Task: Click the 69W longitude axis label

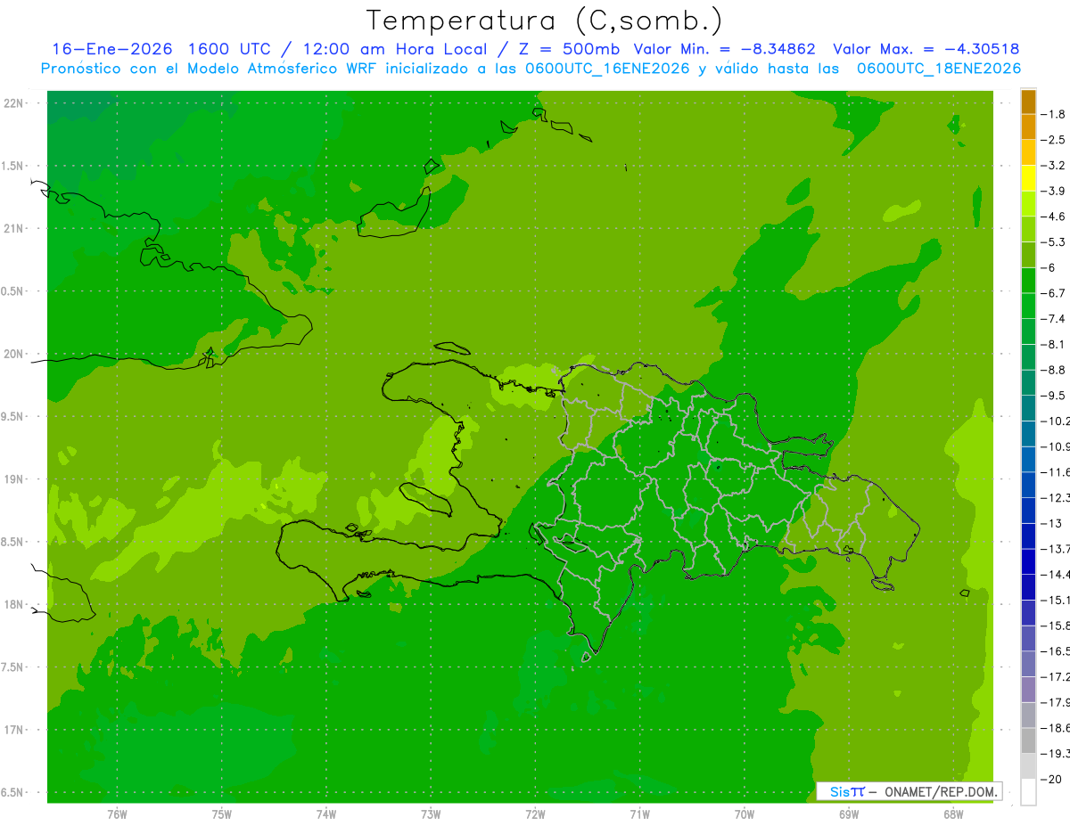Action: pos(848,814)
